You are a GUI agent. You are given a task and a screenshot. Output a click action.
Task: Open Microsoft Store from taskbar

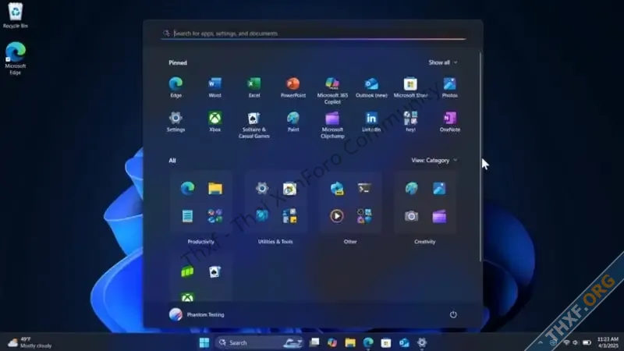pyautogui.click(x=385, y=342)
